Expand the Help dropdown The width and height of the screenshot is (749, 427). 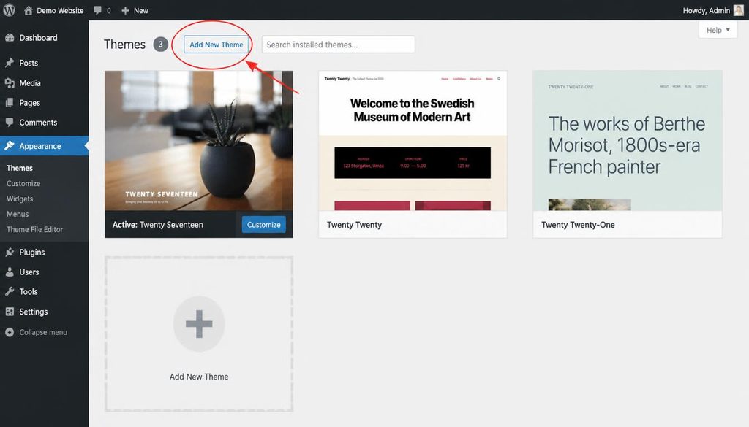718,30
